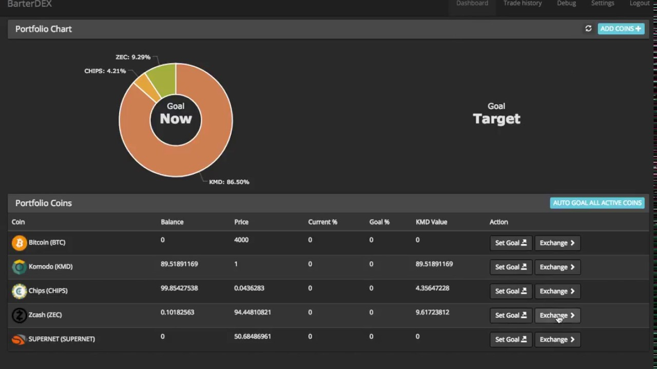Open Exchange for Chips (CHIPS)
The height and width of the screenshot is (369, 657).
point(557,291)
